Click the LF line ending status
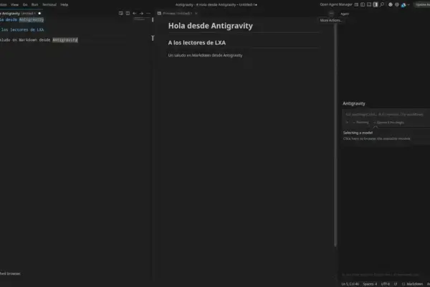430x287 pixels. click(x=396, y=284)
